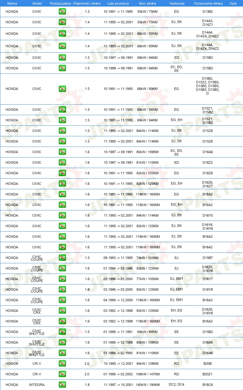243x390 pixels.
Task: Click the fuel icon in the Civic Coupe D16Z9 row
Action: pos(62,268)
